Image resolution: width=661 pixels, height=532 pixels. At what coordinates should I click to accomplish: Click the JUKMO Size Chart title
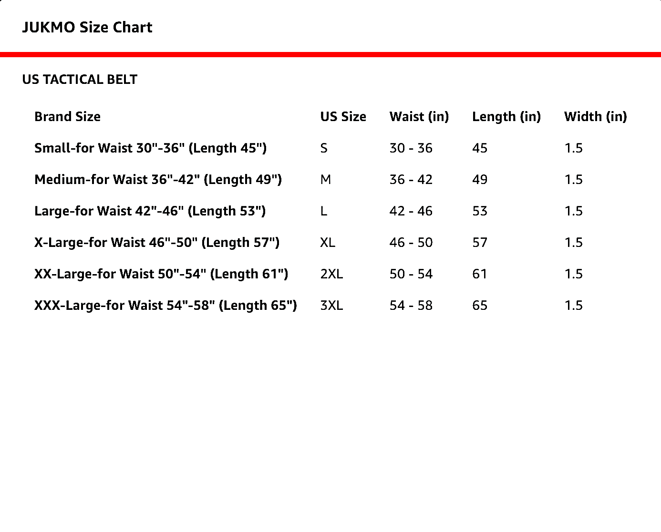pos(87,27)
